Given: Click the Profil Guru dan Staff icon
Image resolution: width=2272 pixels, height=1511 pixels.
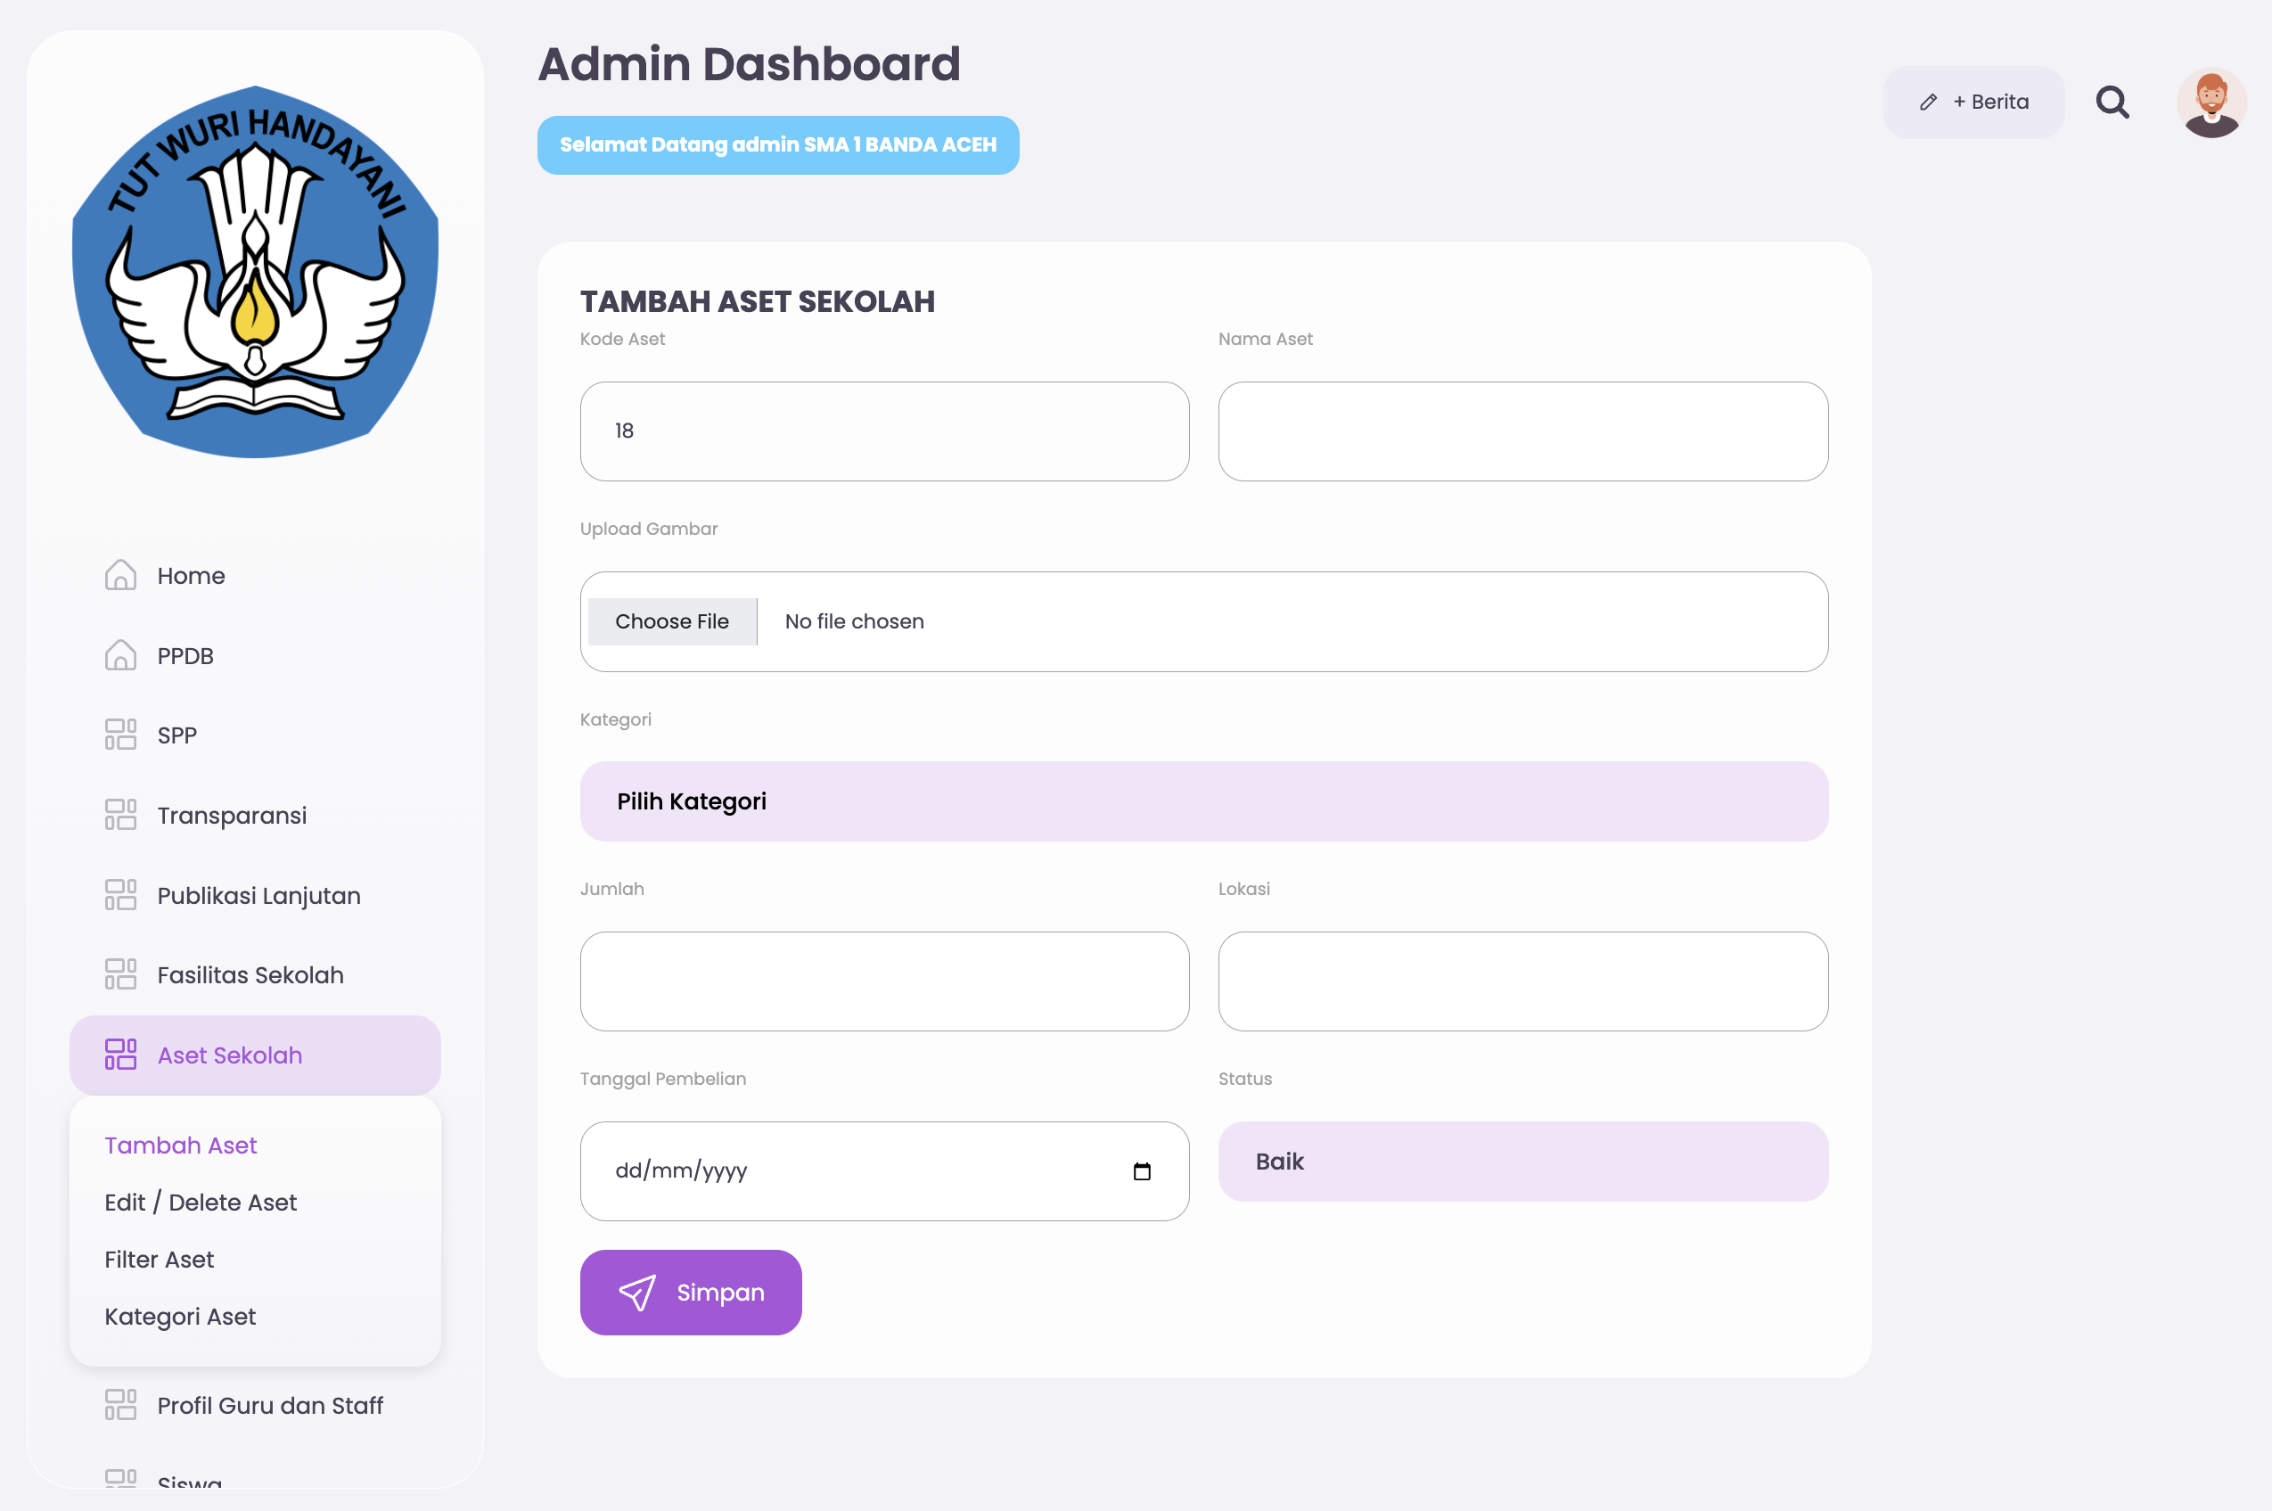Looking at the screenshot, I should [119, 1405].
